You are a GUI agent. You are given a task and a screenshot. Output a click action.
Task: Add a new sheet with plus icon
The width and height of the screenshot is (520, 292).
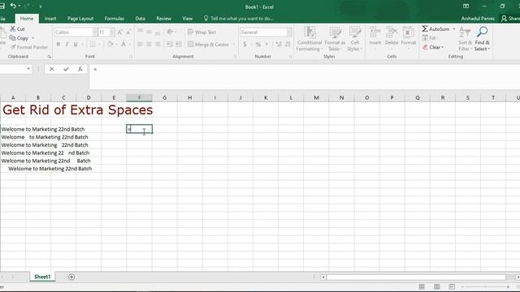[x=71, y=277]
